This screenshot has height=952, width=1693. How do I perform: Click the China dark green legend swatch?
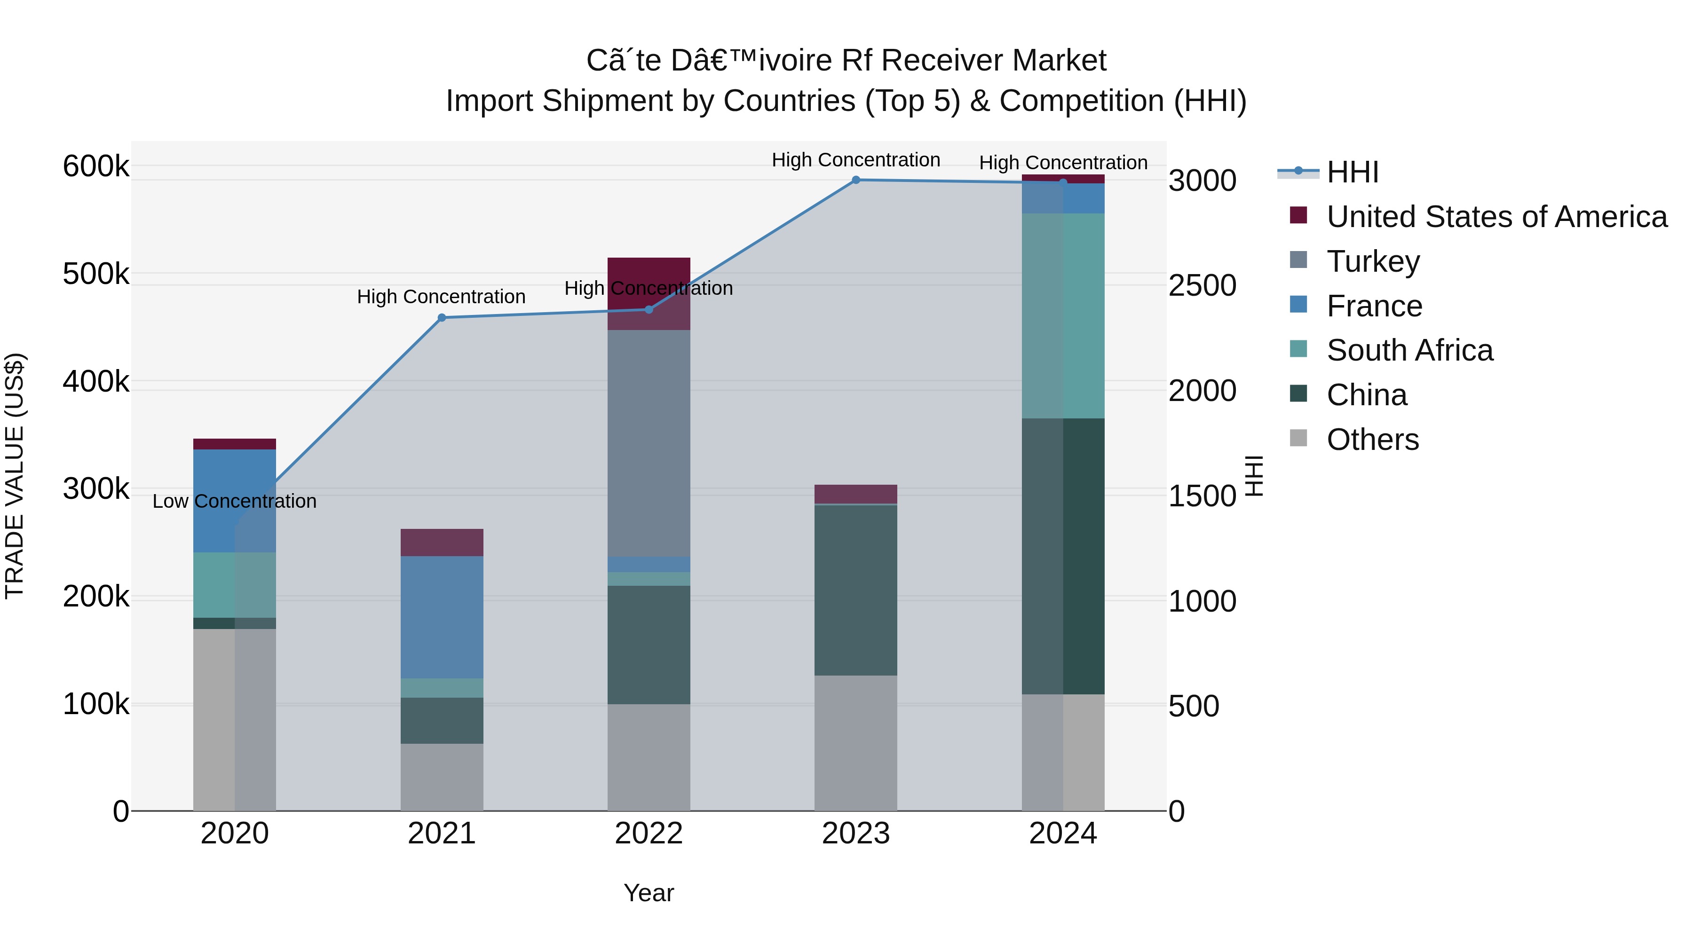(x=1298, y=393)
